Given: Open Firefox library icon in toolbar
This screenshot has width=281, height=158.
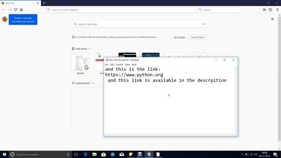Looking at the screenshot, I should pyautogui.click(x=264, y=10).
